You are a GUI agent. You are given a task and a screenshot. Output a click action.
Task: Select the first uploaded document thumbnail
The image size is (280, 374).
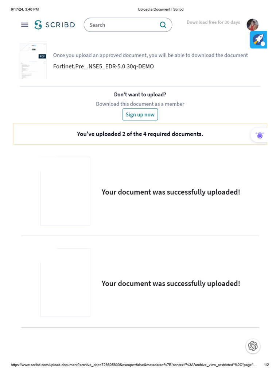pos(65,191)
